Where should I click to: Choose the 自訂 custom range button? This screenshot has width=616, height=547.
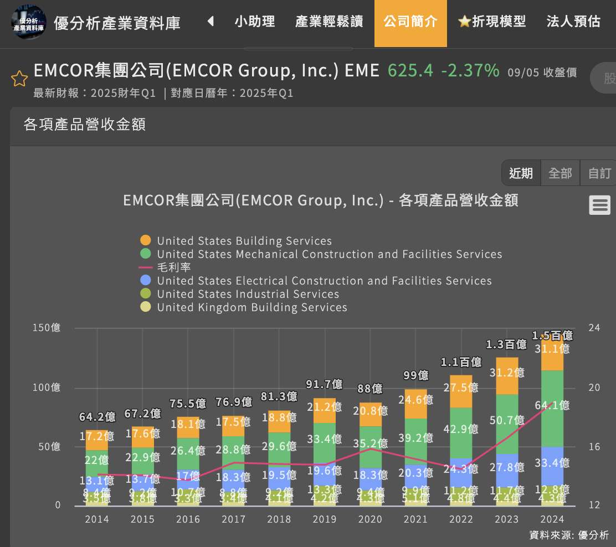coord(598,173)
